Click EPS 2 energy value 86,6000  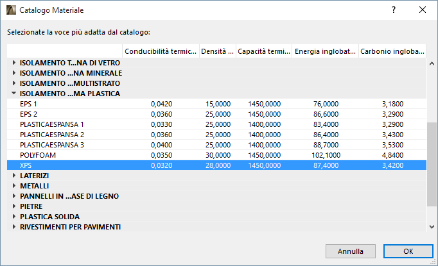click(326, 114)
